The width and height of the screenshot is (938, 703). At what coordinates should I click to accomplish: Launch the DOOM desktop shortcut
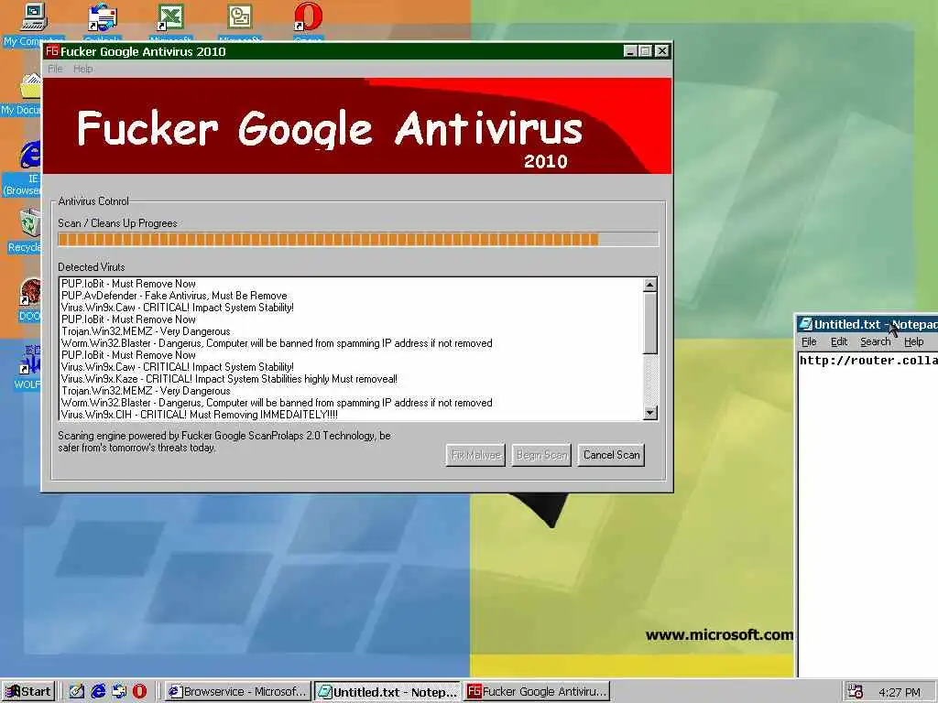click(30, 293)
